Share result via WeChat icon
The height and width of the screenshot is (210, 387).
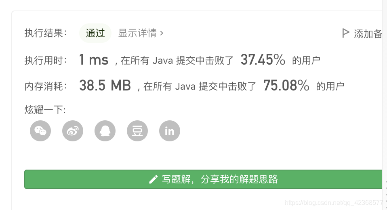(40, 131)
